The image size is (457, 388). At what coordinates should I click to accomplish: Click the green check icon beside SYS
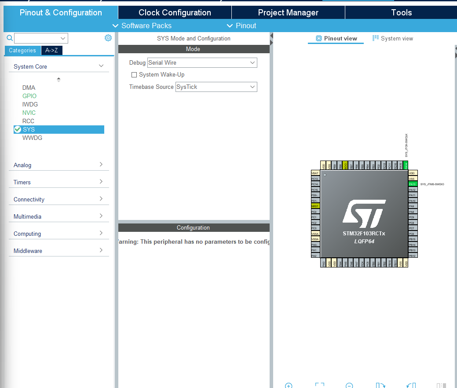(18, 129)
